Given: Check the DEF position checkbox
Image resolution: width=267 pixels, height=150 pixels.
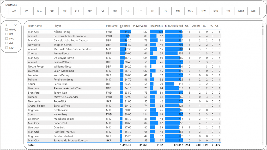Looking at the screenshot, I should [x=7, y=34].
